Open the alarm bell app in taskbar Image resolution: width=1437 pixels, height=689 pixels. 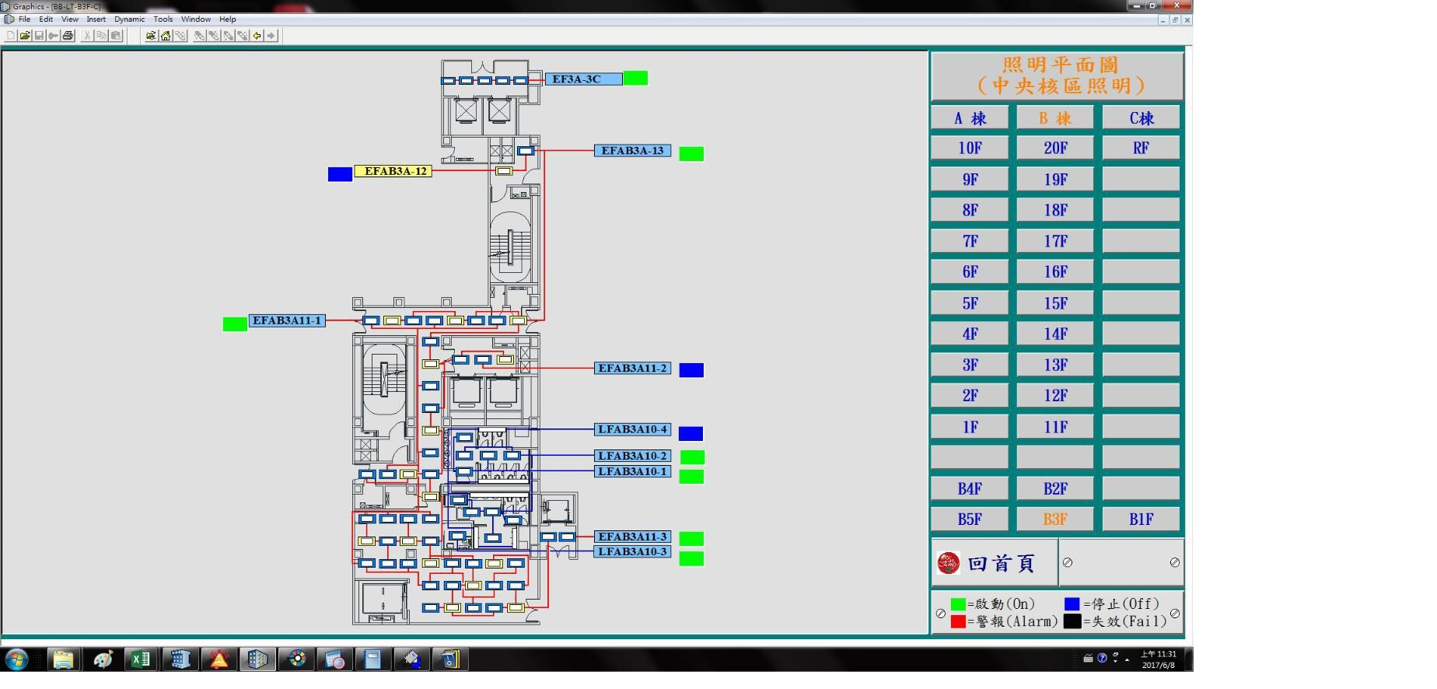tap(219, 660)
